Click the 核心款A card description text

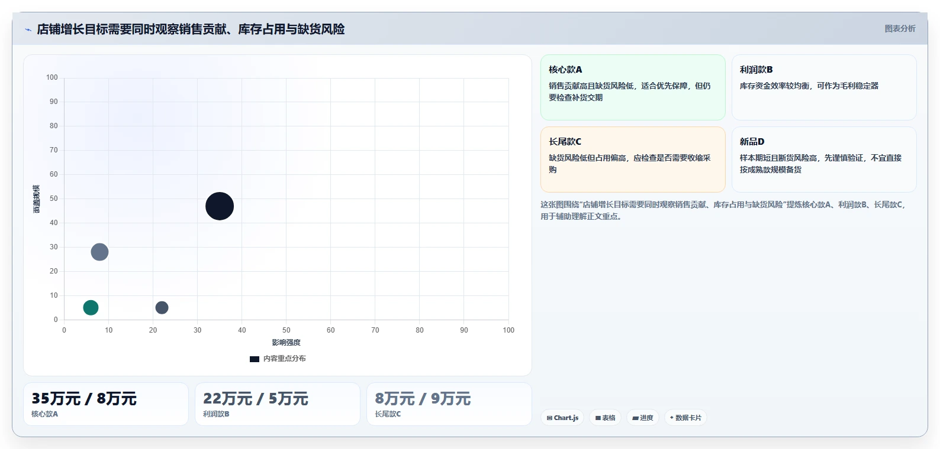pyautogui.click(x=629, y=92)
